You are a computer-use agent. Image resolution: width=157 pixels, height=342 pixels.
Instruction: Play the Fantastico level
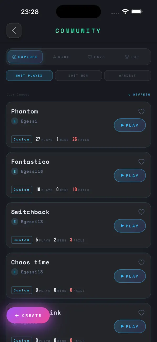coord(130,175)
